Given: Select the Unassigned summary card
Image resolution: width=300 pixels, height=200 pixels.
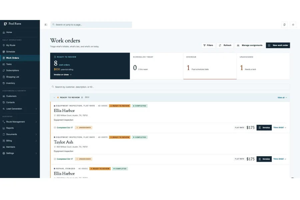Looking at the screenshot, I should tap(263, 66).
